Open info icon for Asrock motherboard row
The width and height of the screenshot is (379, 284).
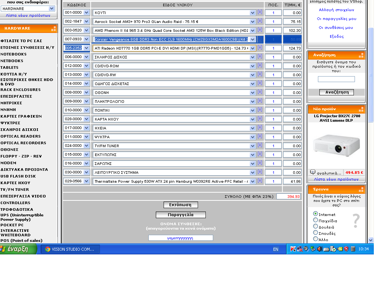tap(260, 21)
